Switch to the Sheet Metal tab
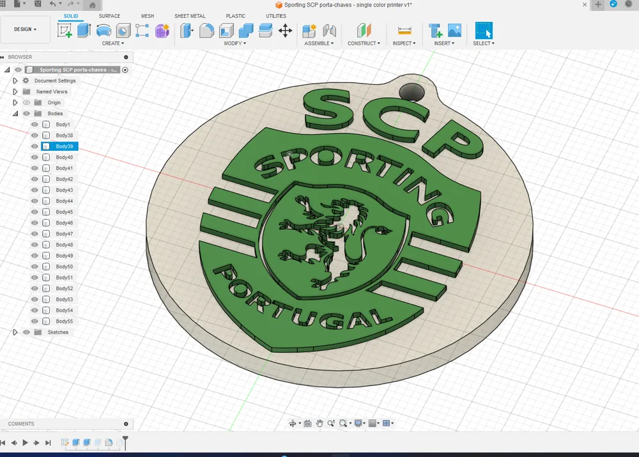The image size is (639, 457). point(190,16)
